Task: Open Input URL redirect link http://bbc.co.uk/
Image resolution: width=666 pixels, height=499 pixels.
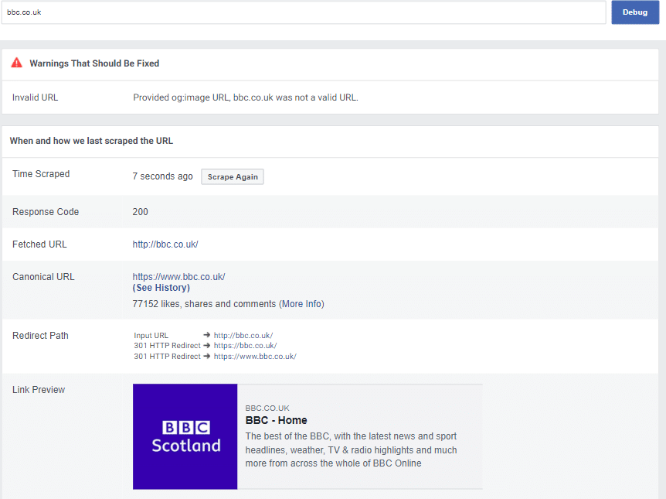Action: 243,335
